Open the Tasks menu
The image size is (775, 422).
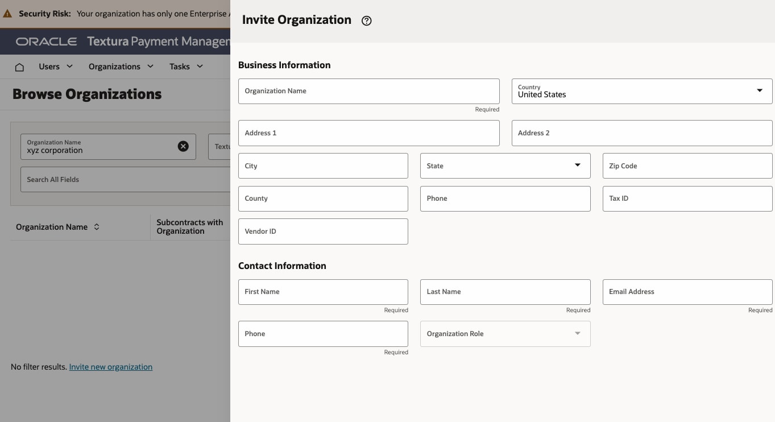186,67
